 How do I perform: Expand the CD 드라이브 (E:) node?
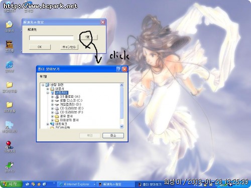tap(52, 108)
